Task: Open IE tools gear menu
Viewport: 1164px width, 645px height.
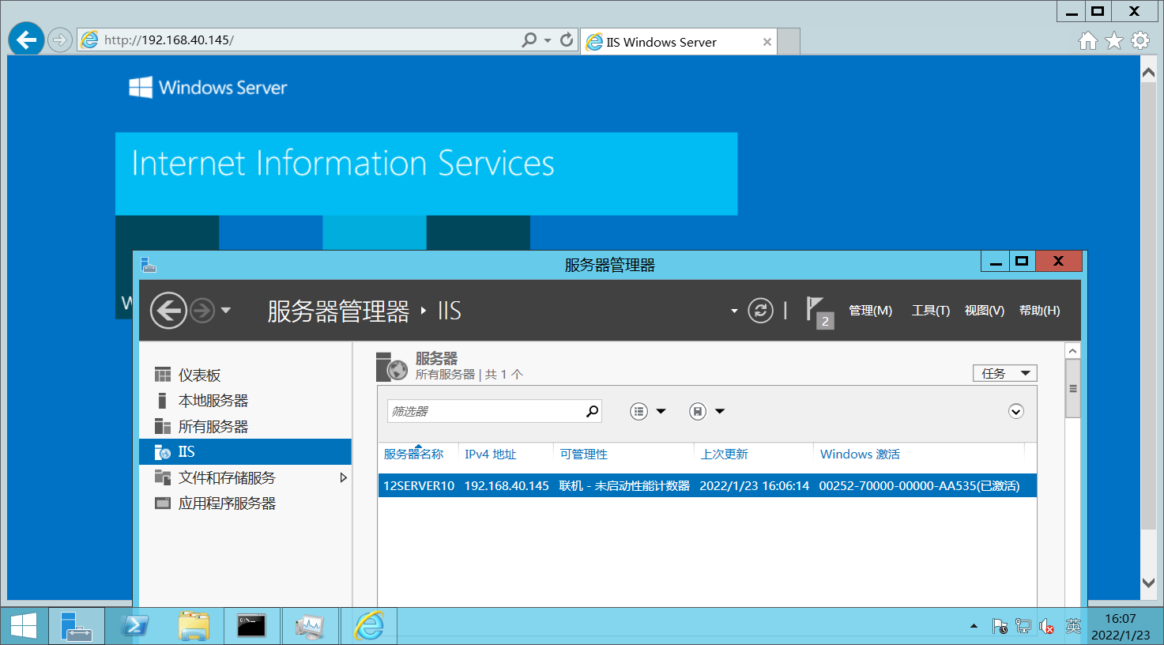Action: (x=1140, y=40)
